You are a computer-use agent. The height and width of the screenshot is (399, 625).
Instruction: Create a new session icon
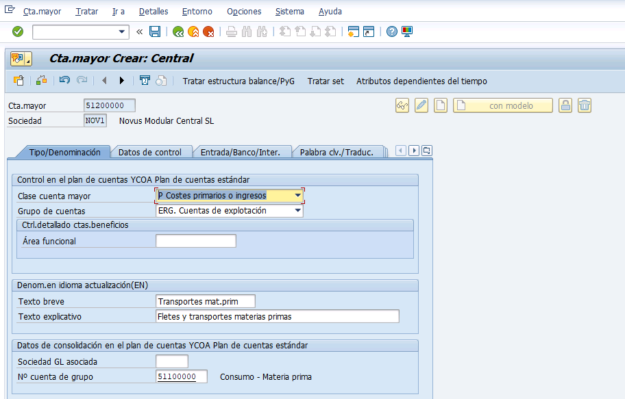click(353, 31)
